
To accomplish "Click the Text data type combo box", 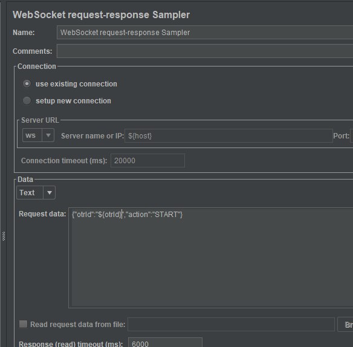I will 30,192.
